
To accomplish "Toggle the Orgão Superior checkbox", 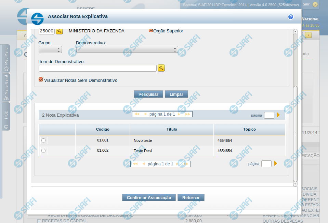I will (x=150, y=31).
